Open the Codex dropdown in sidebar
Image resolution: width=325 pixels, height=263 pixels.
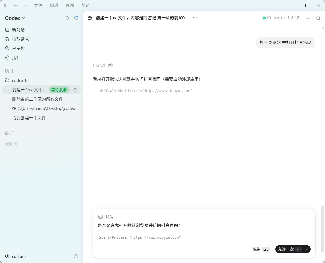coord(15,18)
